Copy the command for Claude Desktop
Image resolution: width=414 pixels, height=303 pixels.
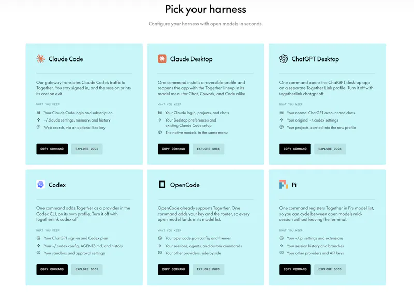tap(173, 149)
